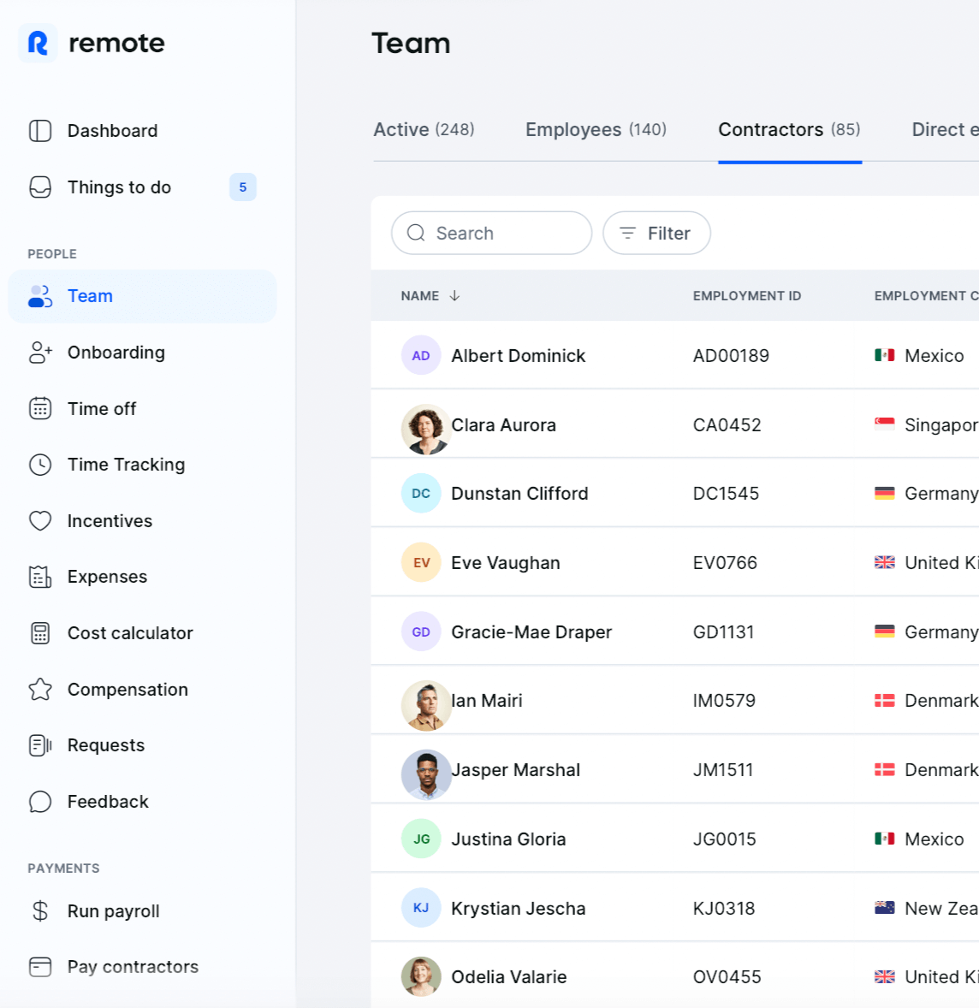
Task: Select the Time off calendar icon
Action: coord(39,408)
